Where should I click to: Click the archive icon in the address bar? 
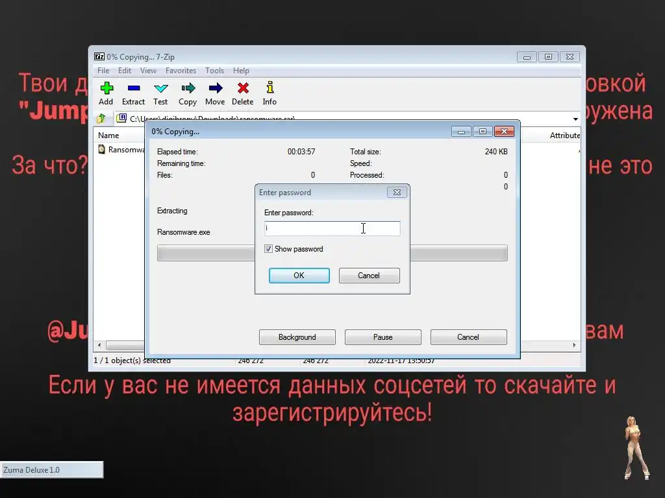click(121, 118)
